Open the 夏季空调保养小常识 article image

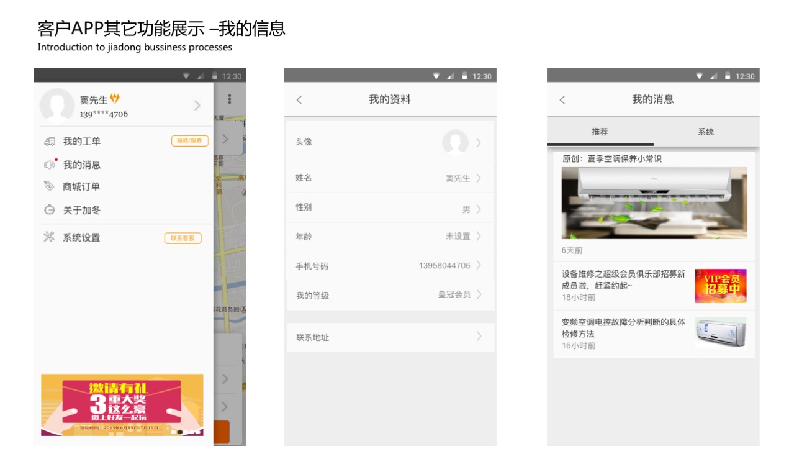point(654,202)
